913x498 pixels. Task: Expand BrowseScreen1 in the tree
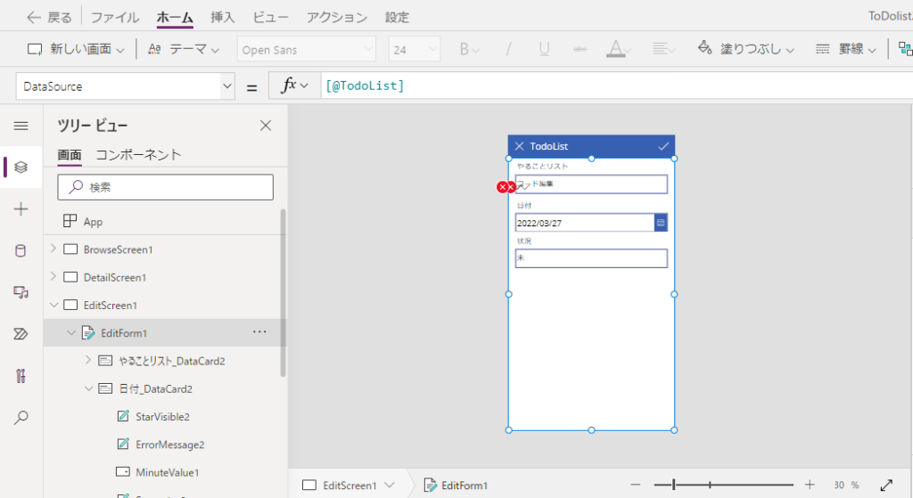point(53,249)
